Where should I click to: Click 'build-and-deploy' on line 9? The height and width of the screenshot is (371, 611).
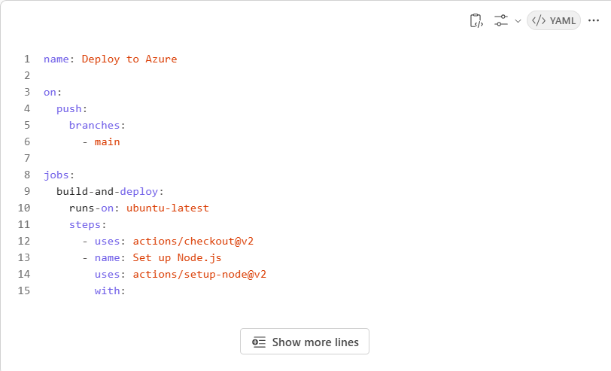coord(107,191)
